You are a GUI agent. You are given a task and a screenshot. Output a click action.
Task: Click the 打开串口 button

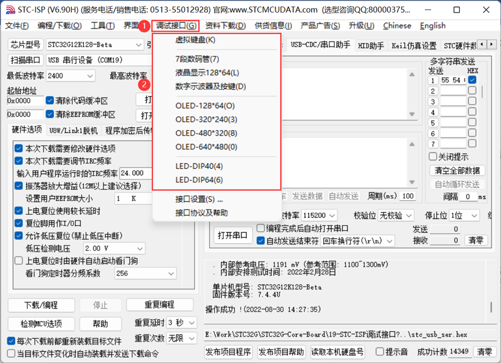tap(233, 235)
